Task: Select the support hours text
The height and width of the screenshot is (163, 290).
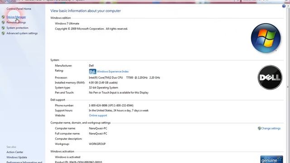Action: pos(119,110)
